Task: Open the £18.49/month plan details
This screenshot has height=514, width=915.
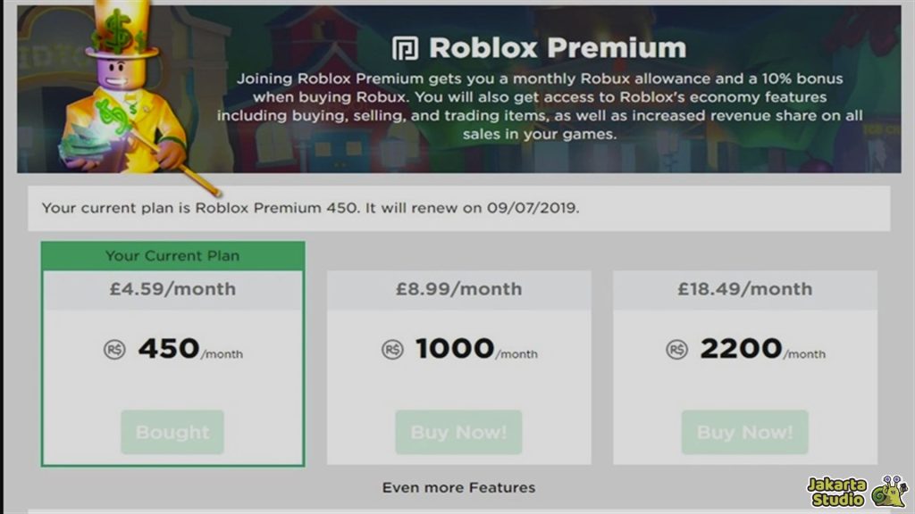Action: tap(744, 289)
